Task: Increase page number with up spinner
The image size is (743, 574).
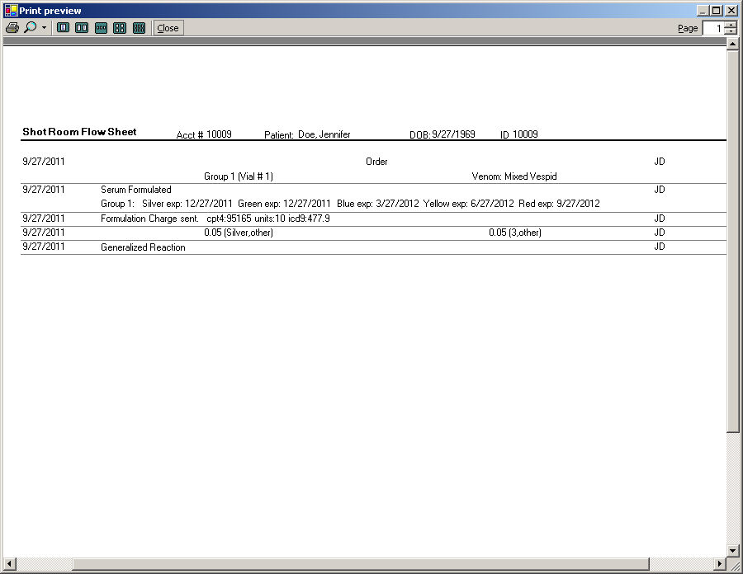Action: click(x=731, y=25)
